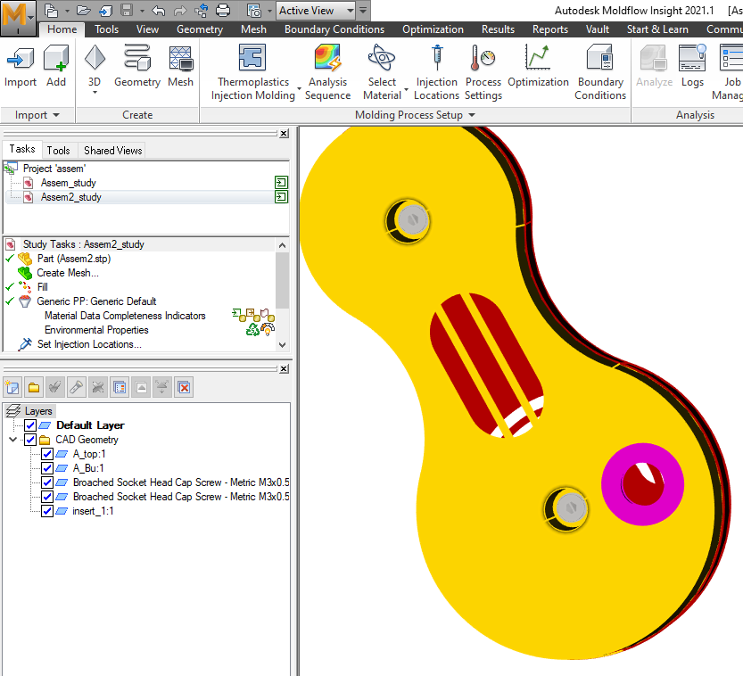Click the New Study icon in quick access toolbar
The height and width of the screenshot is (676, 743).
pos(51,11)
